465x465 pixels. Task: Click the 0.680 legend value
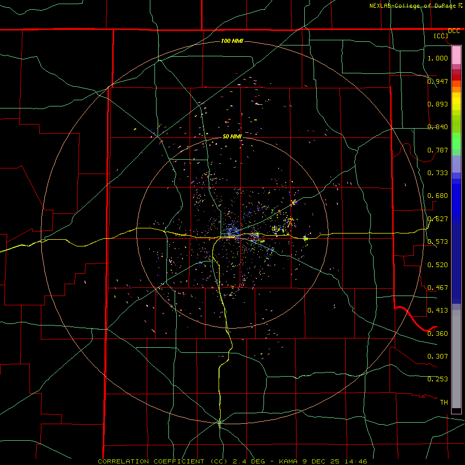coord(438,195)
